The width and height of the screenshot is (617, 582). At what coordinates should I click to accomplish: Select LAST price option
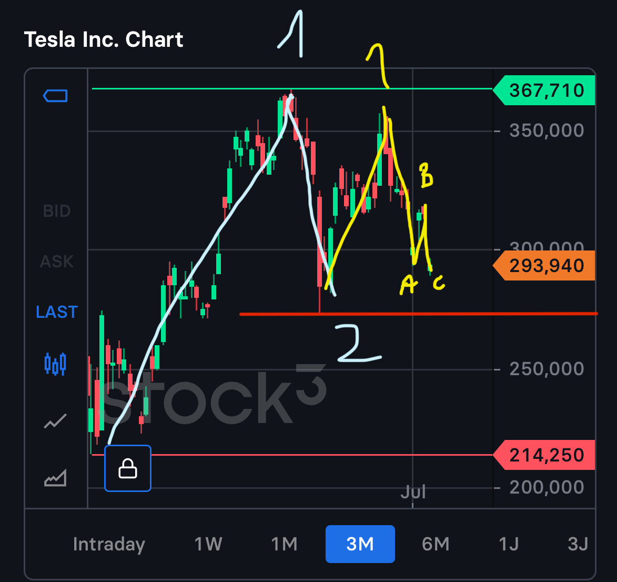coord(57,312)
